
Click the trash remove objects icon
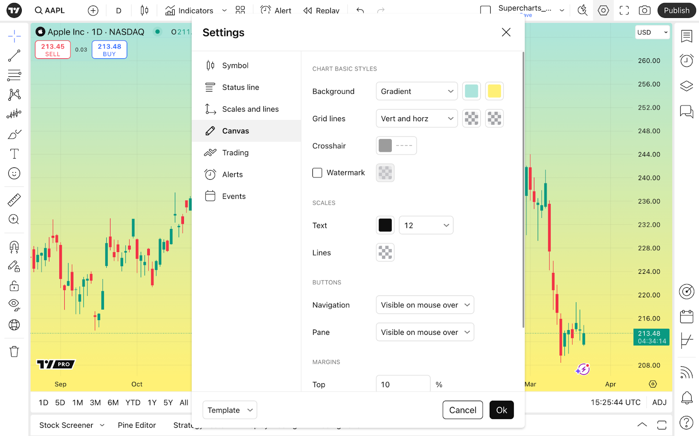tap(14, 351)
